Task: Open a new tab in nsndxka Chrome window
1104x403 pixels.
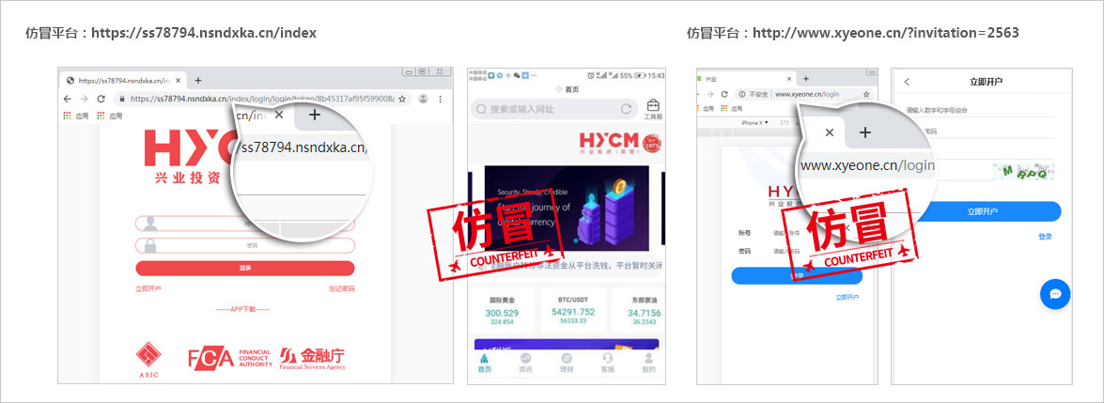Action: pyautogui.click(x=198, y=81)
